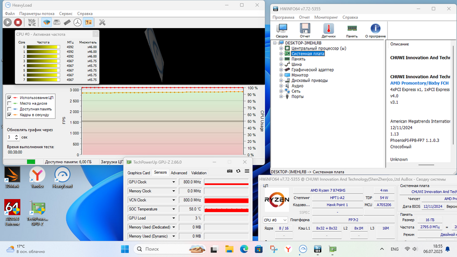This screenshot has width=457, height=257.
Task: Expand Центральный процессор tree node
Action: [x=281, y=48]
